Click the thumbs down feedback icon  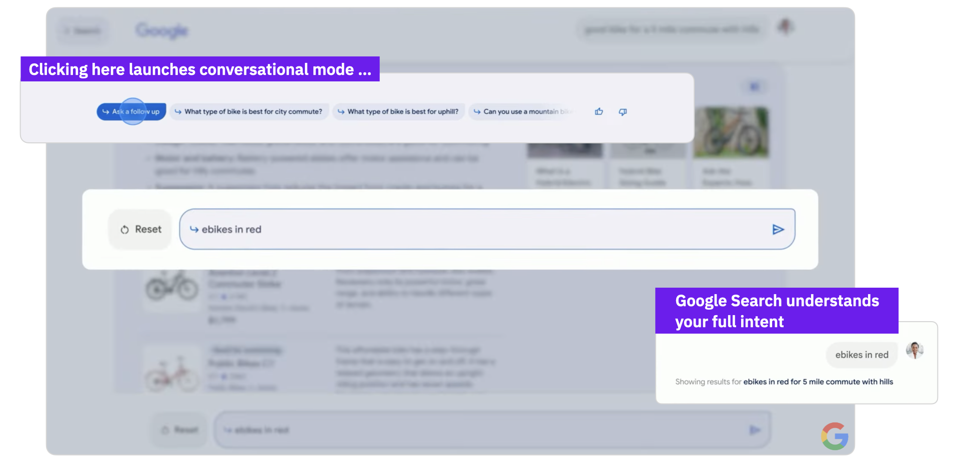tap(623, 112)
